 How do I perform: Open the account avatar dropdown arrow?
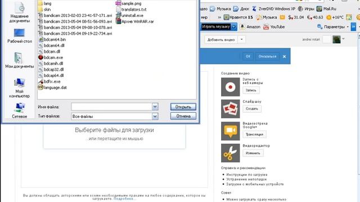coord(343,39)
